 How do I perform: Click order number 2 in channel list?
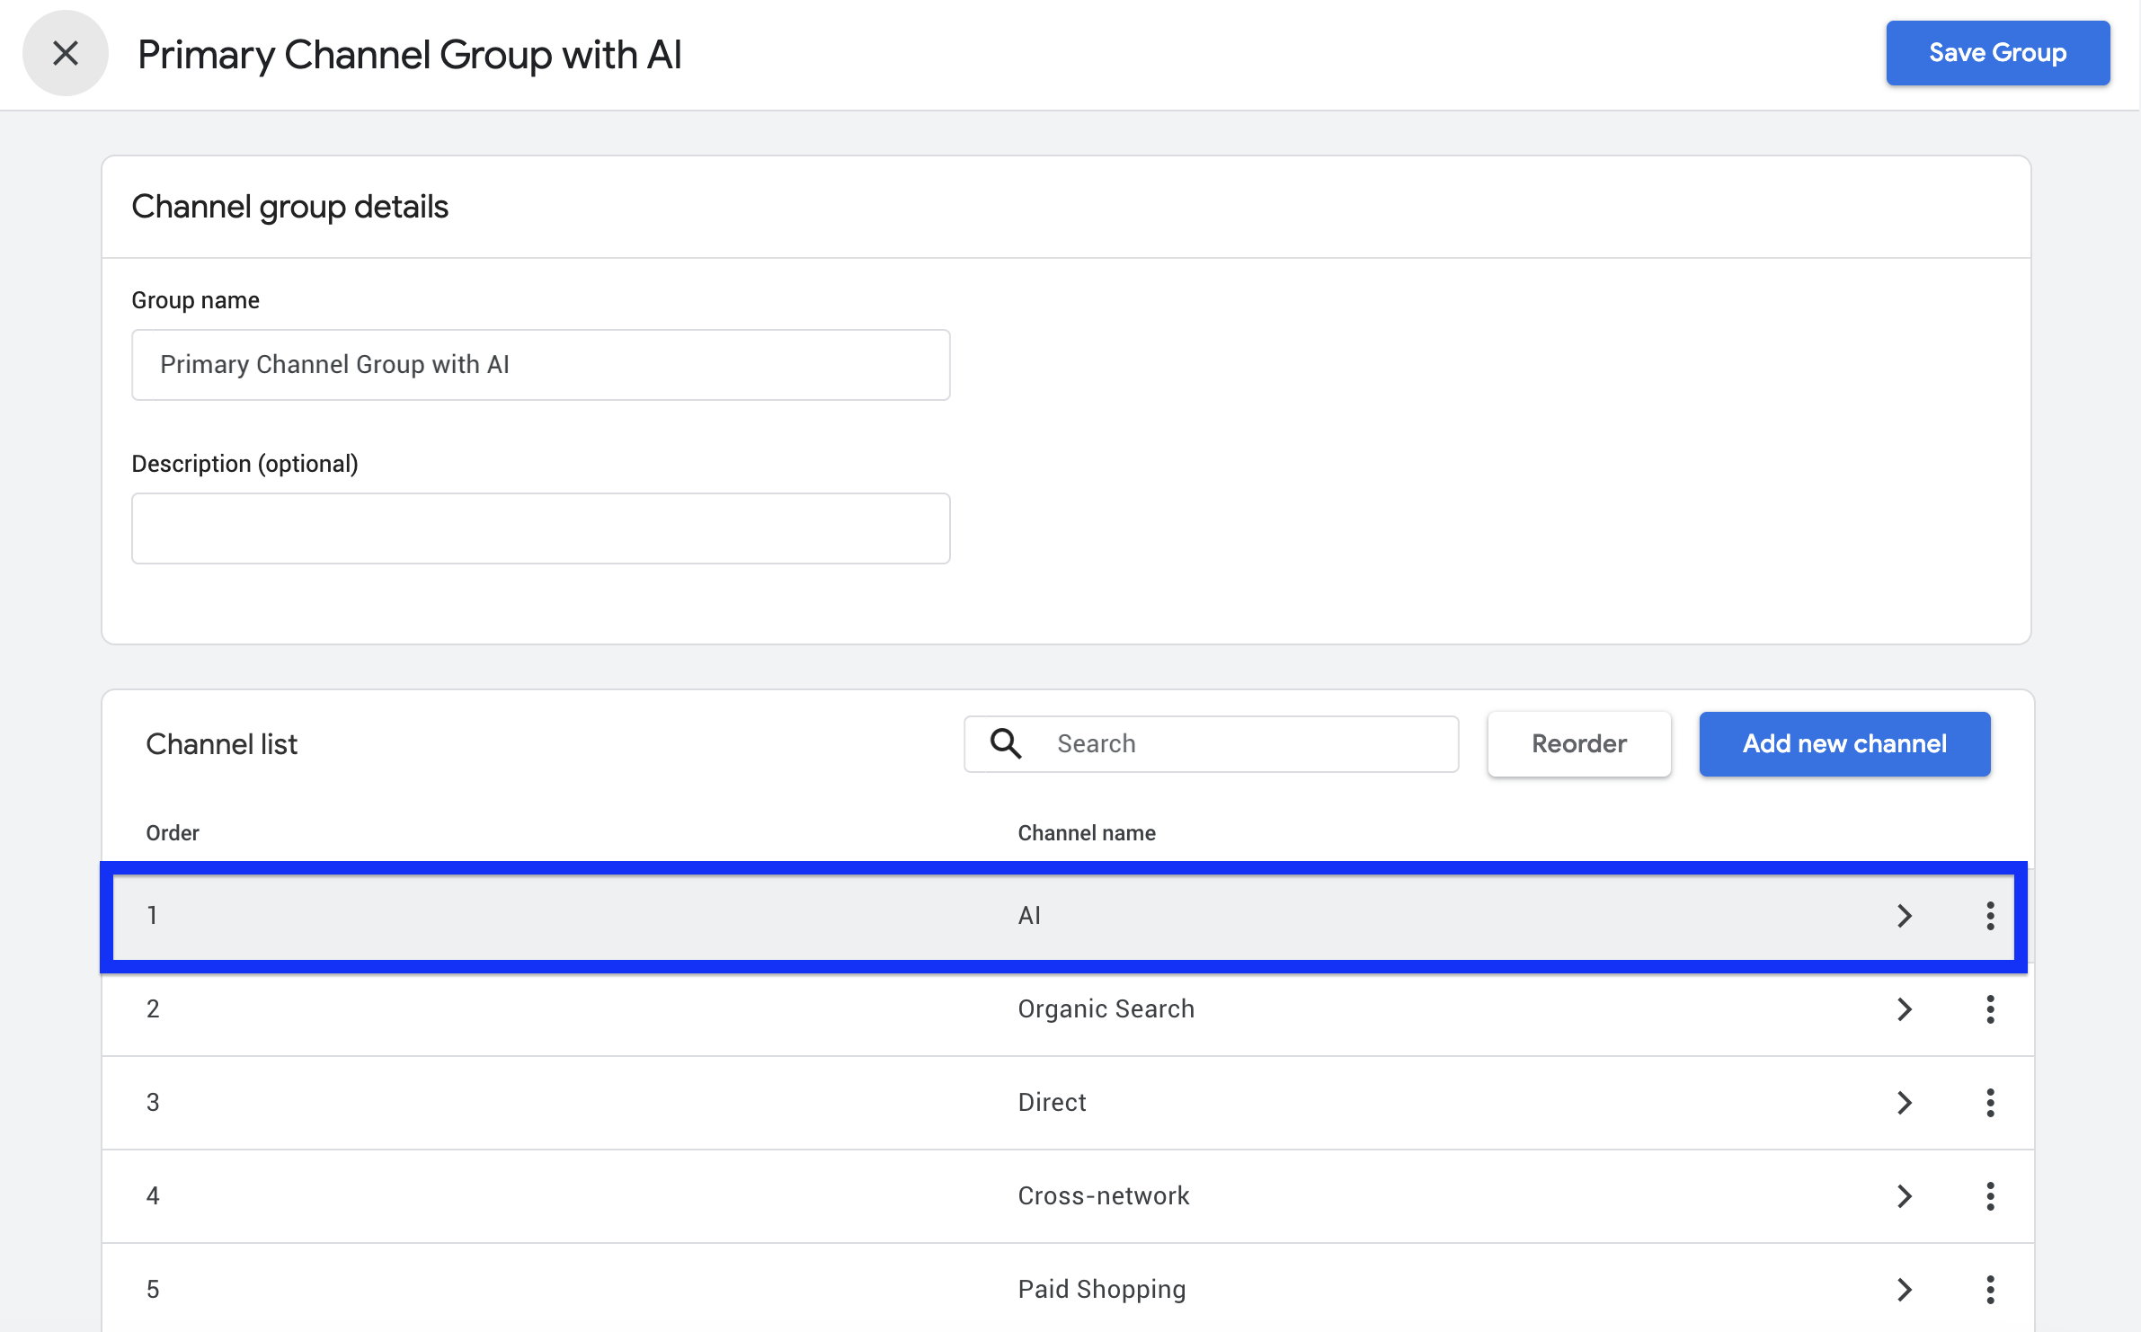[x=153, y=1008]
